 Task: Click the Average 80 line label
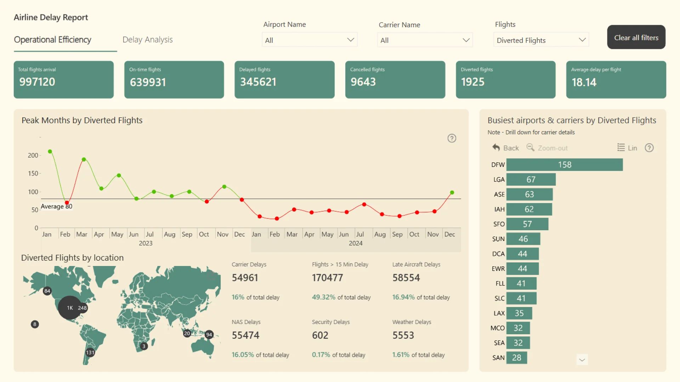pos(57,207)
